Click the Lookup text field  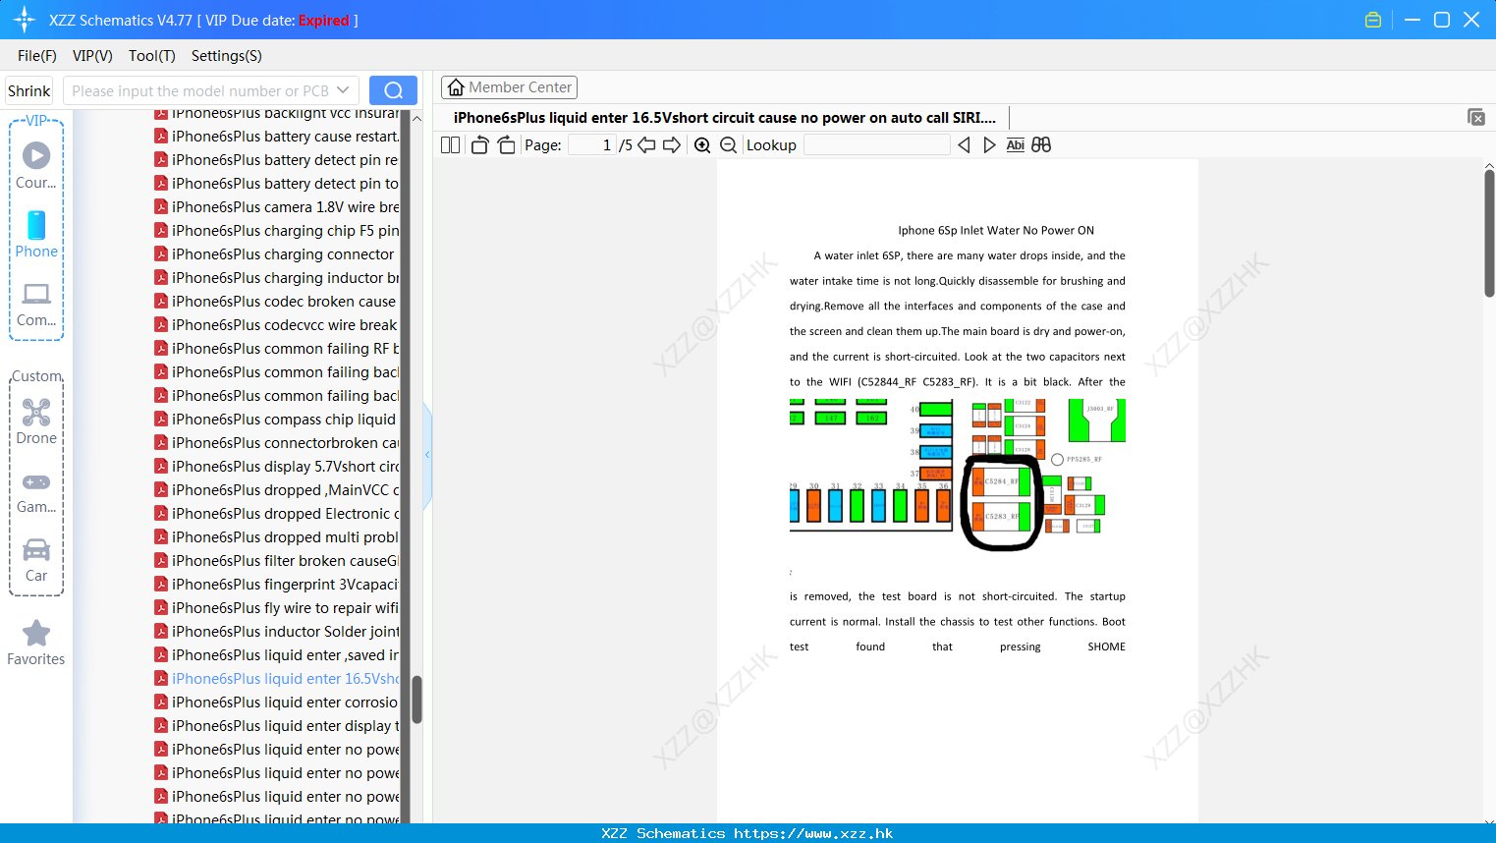(x=876, y=145)
